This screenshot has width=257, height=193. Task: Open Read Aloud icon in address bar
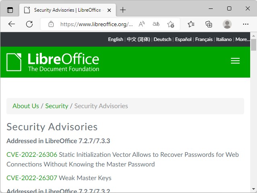click(142, 24)
